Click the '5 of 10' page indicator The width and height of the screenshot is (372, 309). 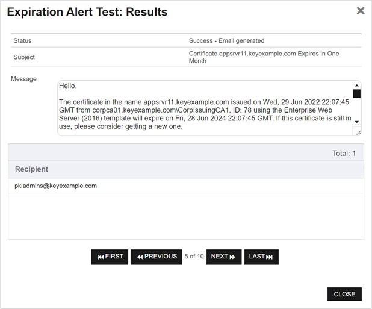194,257
